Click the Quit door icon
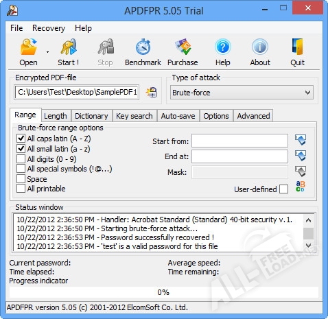 pos(297,47)
